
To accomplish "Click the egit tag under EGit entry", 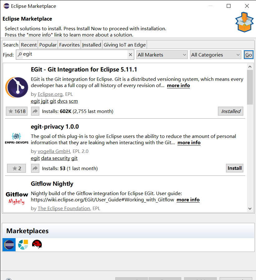I will [x=35, y=101].
